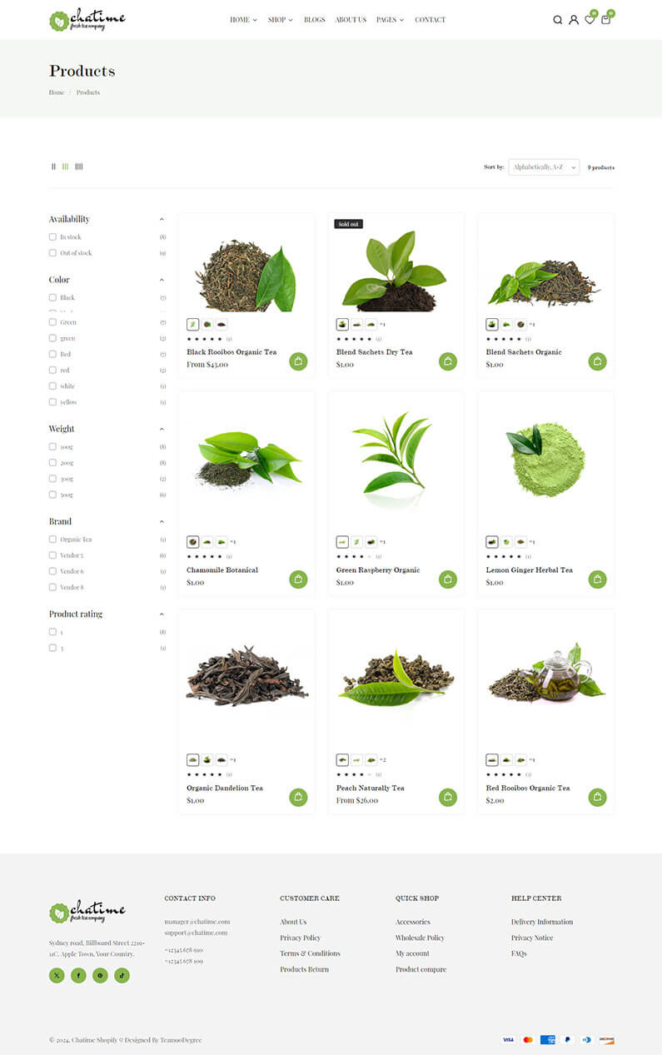Collapse the Availability filter section
This screenshot has height=1055, width=662.
pos(162,219)
